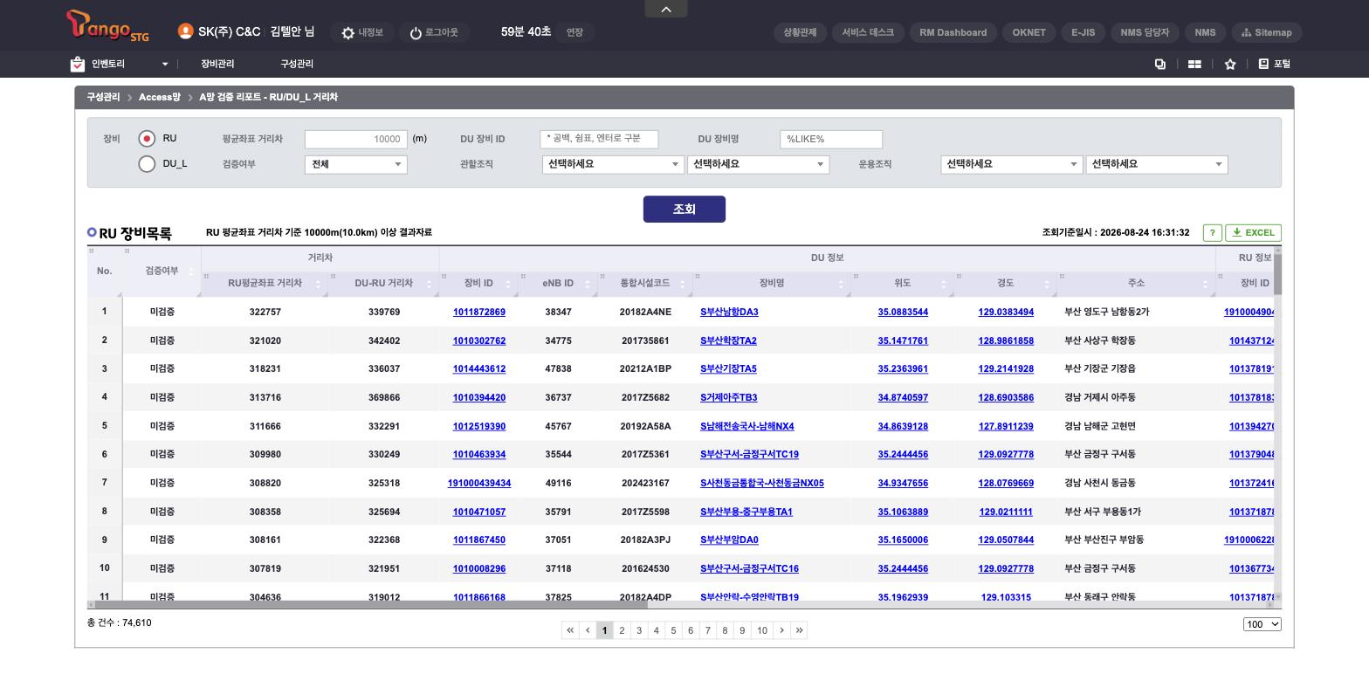The height and width of the screenshot is (674, 1369).
Task: Open the S부산남항DA3 device name link
Action: [729, 312]
